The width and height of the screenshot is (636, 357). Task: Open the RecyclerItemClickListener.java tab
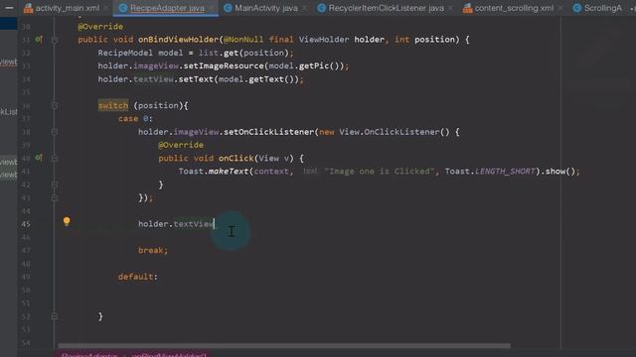[381, 8]
